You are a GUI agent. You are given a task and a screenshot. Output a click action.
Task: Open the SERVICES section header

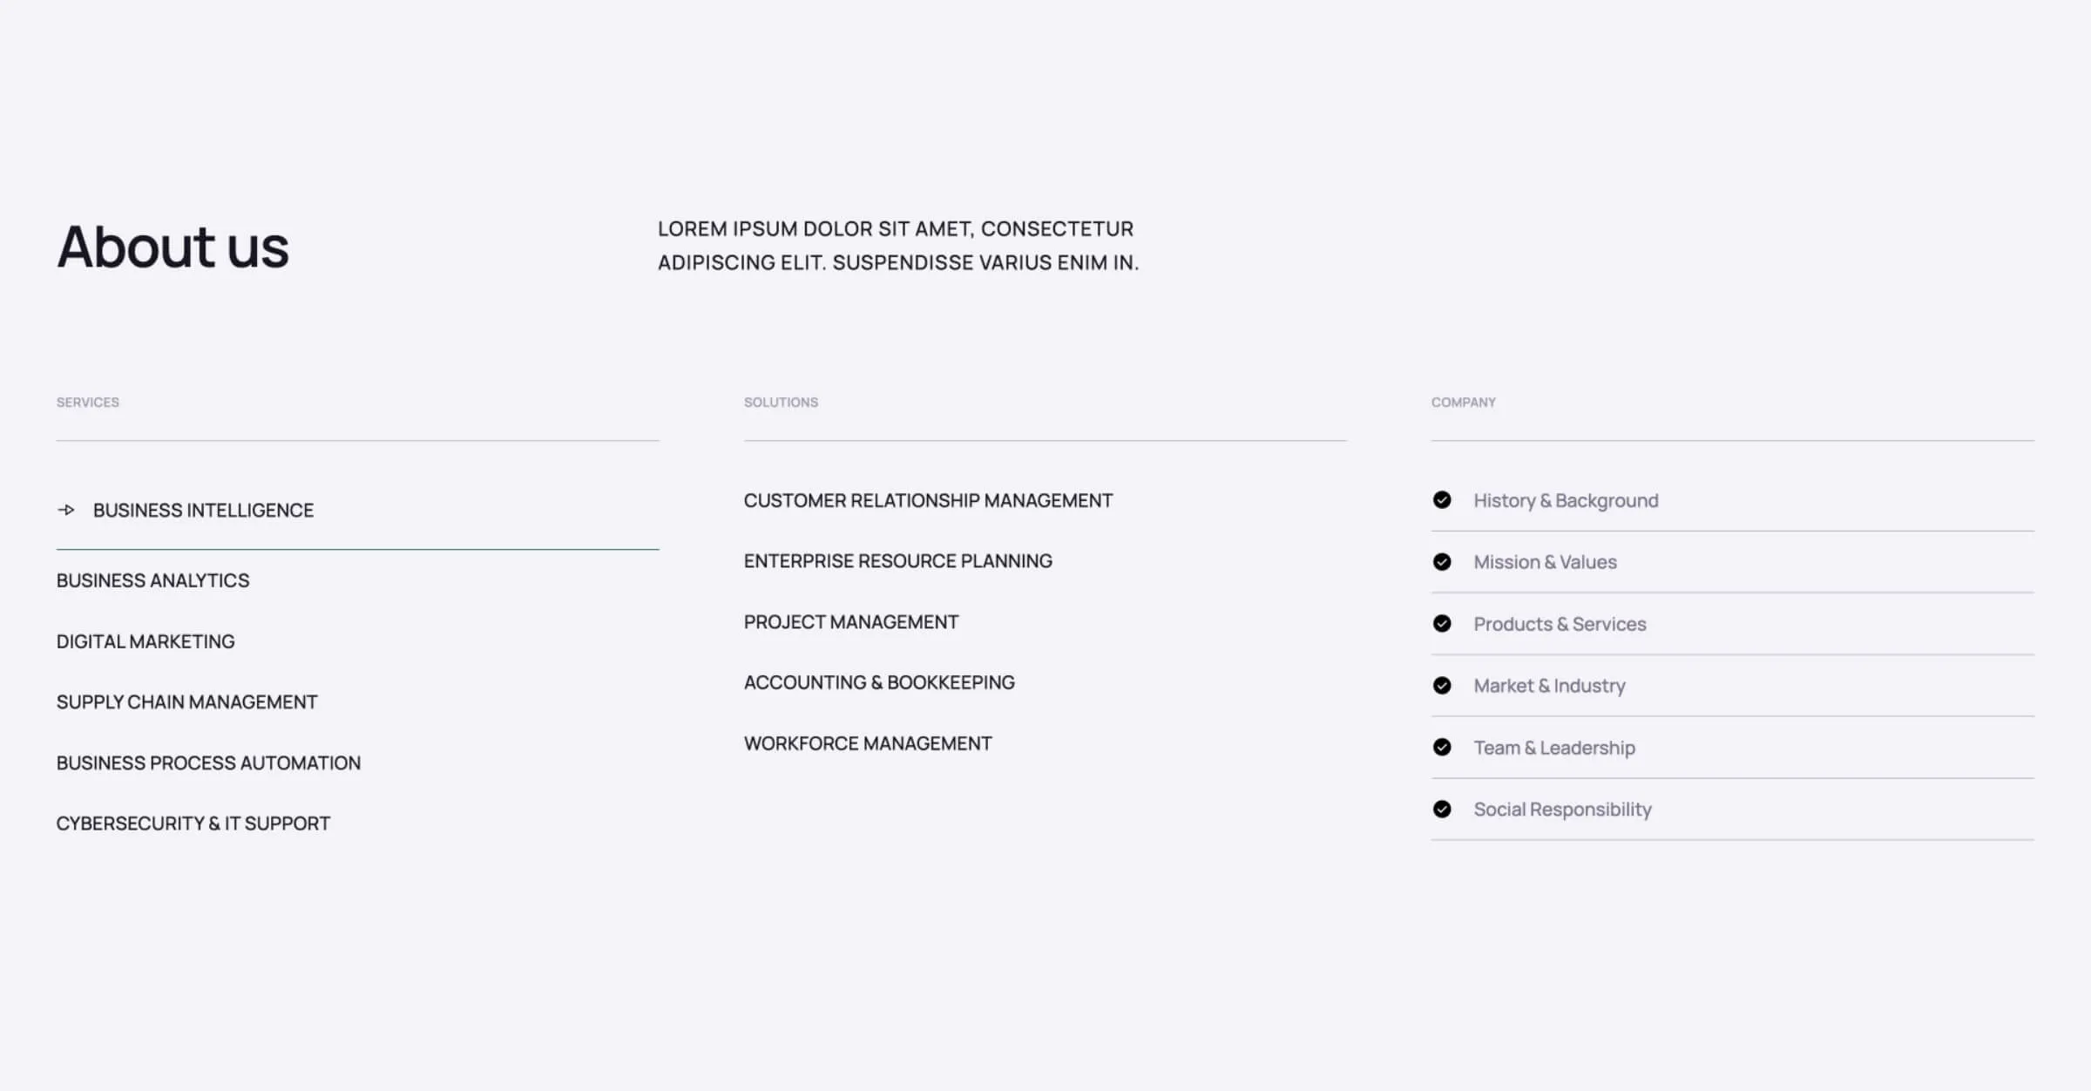point(88,402)
